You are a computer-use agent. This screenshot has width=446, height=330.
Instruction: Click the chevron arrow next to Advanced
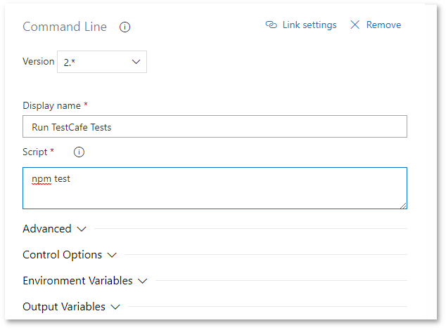(81, 229)
